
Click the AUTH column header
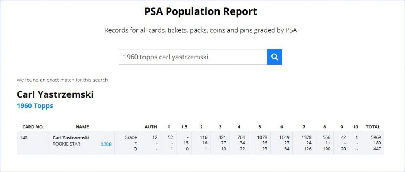tap(150, 127)
